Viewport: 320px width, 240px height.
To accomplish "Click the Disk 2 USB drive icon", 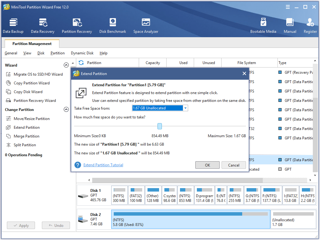I will 83,219.
